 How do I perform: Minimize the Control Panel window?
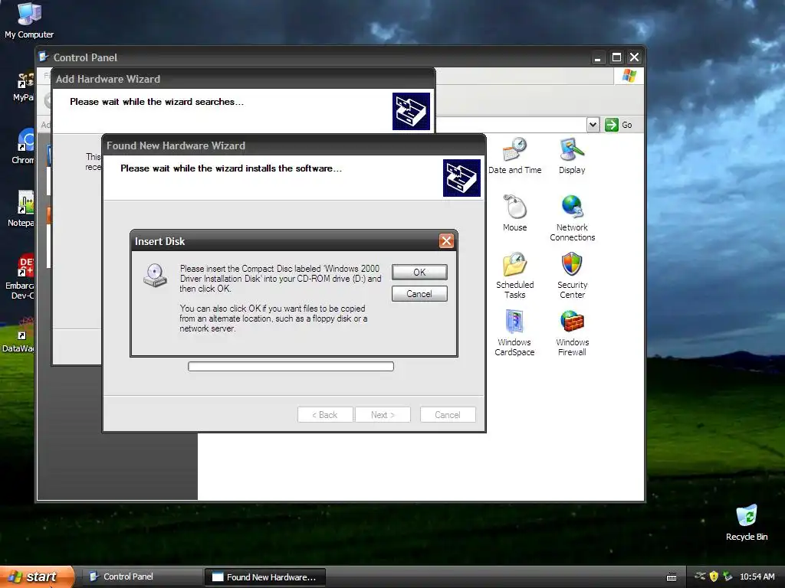coord(597,57)
